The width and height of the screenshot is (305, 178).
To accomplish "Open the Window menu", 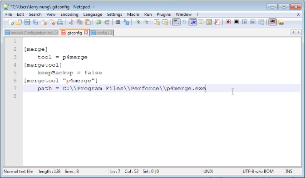I will click(183, 14).
